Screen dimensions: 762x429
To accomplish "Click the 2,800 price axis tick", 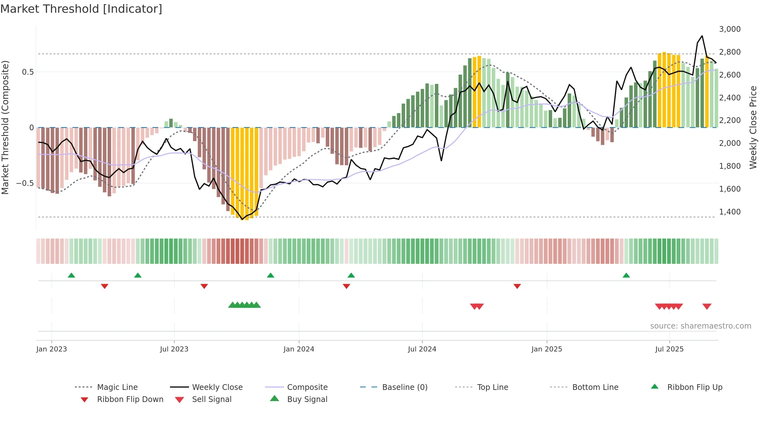I will pos(730,52).
